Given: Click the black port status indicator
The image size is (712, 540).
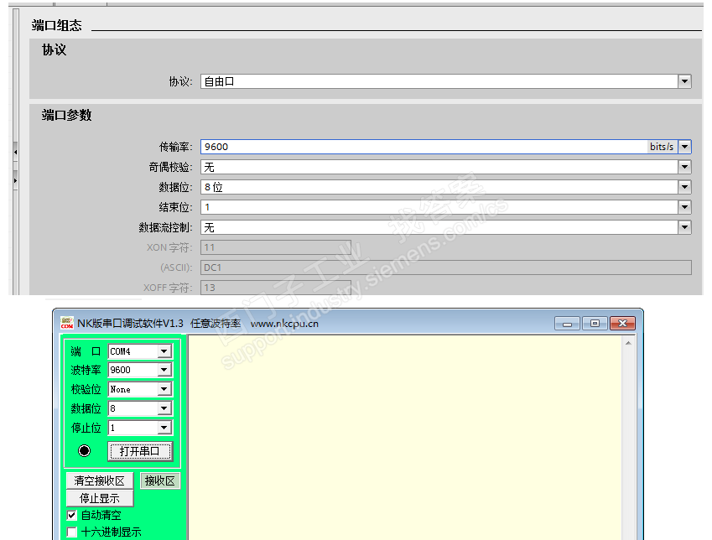Looking at the screenshot, I should [85, 451].
